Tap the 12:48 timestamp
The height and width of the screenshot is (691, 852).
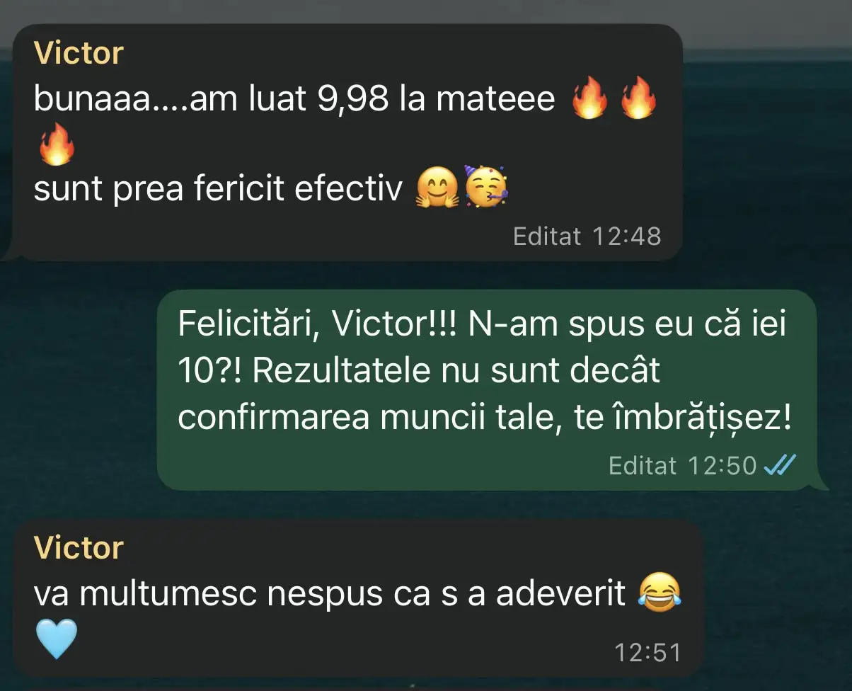626,236
